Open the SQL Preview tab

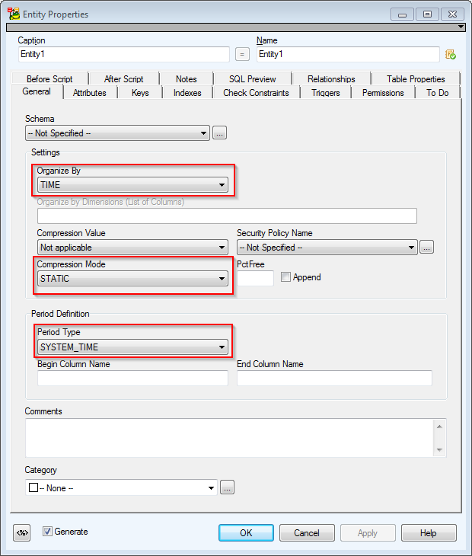pyautogui.click(x=252, y=79)
